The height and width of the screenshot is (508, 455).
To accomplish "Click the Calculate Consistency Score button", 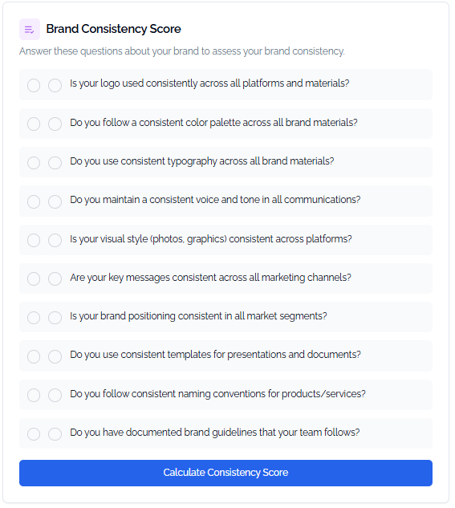I will click(x=225, y=473).
